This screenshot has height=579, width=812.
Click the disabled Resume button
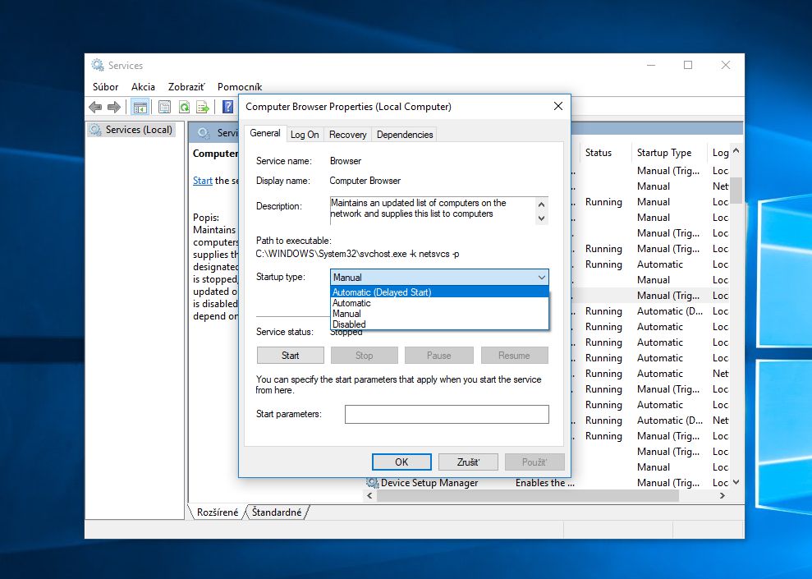[514, 356]
